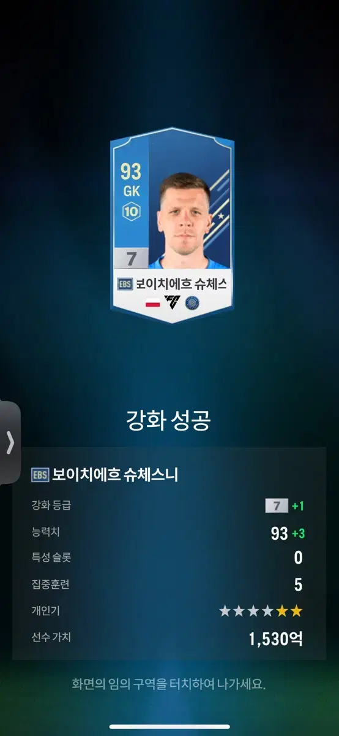The height and width of the screenshot is (736, 339).
Task: Click the Poland flag icon on card
Action: click(x=153, y=302)
